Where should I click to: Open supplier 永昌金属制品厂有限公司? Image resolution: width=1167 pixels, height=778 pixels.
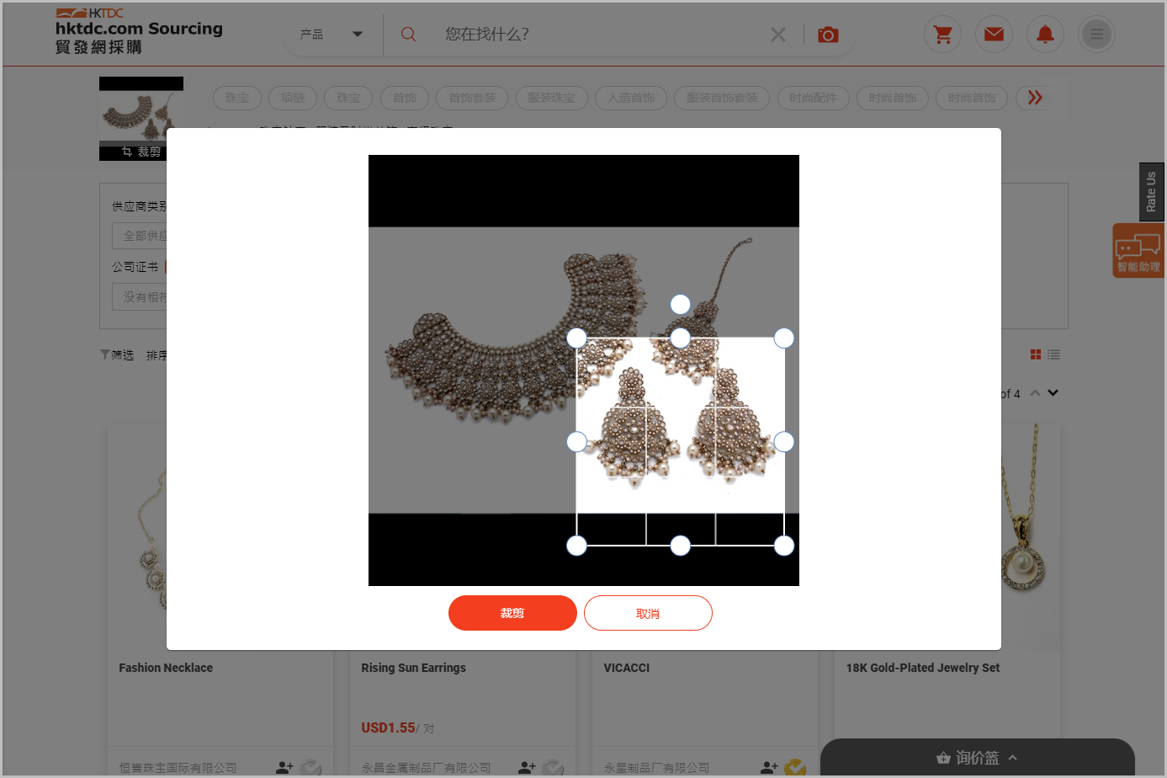coord(427,768)
